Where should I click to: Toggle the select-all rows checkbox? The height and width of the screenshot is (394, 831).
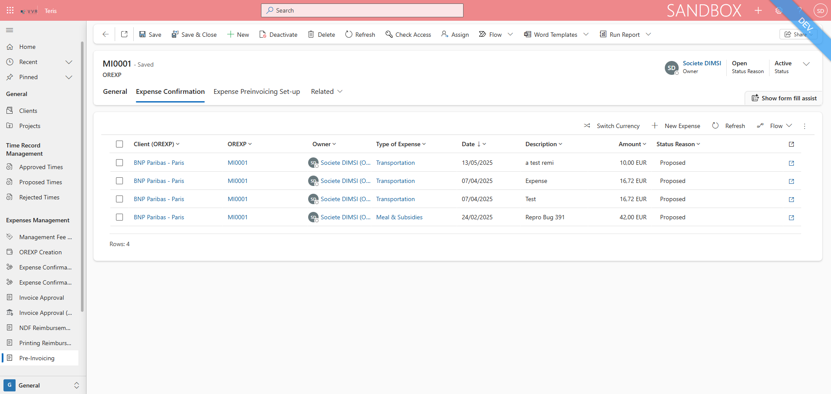[x=119, y=144]
